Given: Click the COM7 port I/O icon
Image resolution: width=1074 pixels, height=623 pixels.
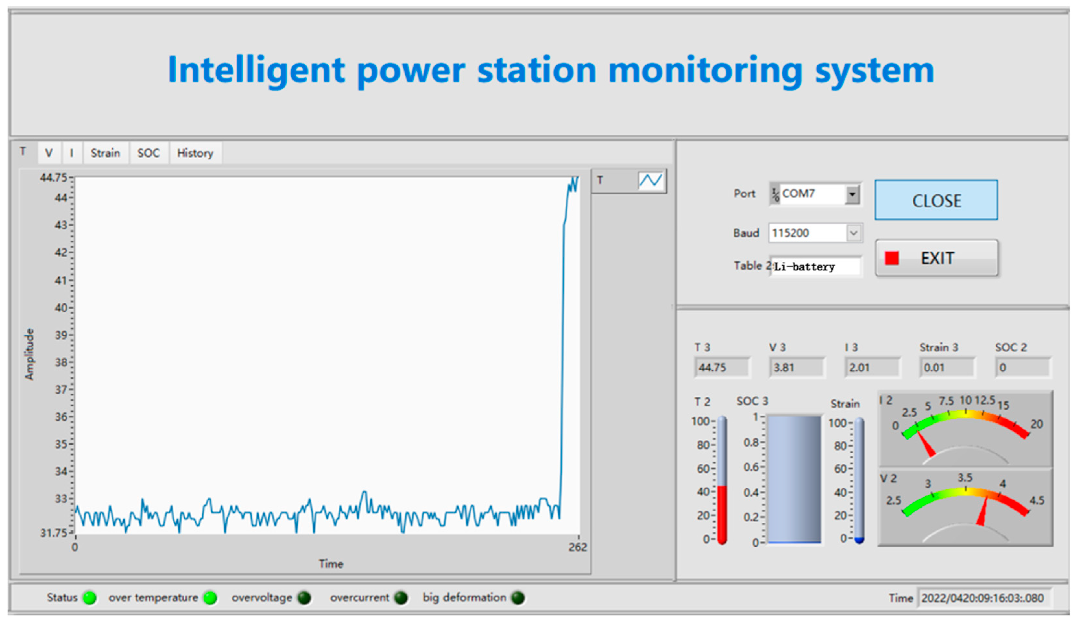Looking at the screenshot, I should (x=775, y=194).
